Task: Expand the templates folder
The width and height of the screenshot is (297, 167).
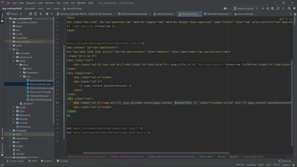Action: 10,131
